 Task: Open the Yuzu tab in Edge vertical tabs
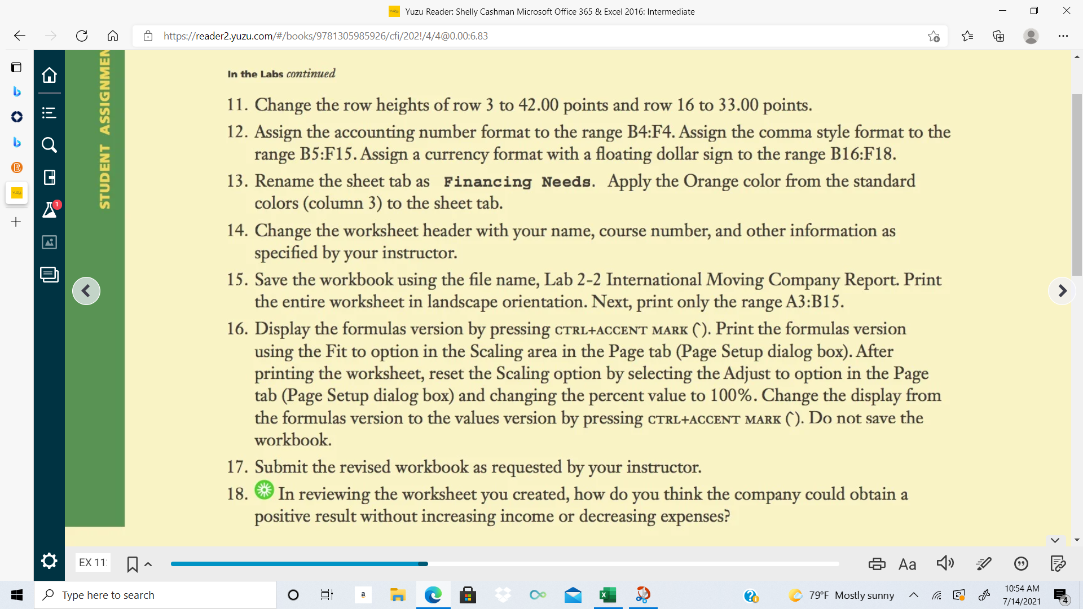click(16, 193)
